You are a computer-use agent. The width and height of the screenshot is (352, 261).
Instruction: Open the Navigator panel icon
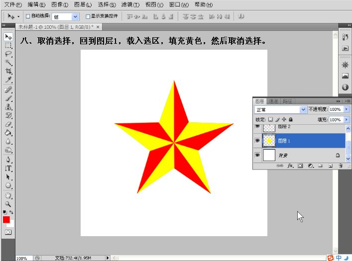pyautogui.click(x=345, y=65)
